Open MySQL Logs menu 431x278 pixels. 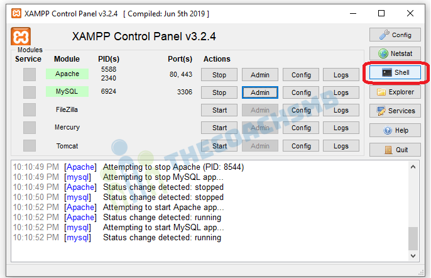[341, 92]
